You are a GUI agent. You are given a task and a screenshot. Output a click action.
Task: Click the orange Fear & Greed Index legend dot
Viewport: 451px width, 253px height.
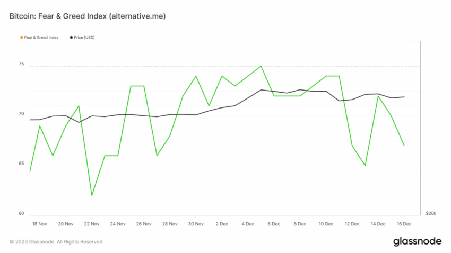pos(22,37)
